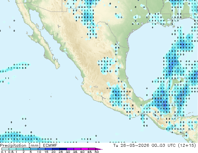
Task: Click the 45–50 mm legend color swatch
Action: [92, 149]
